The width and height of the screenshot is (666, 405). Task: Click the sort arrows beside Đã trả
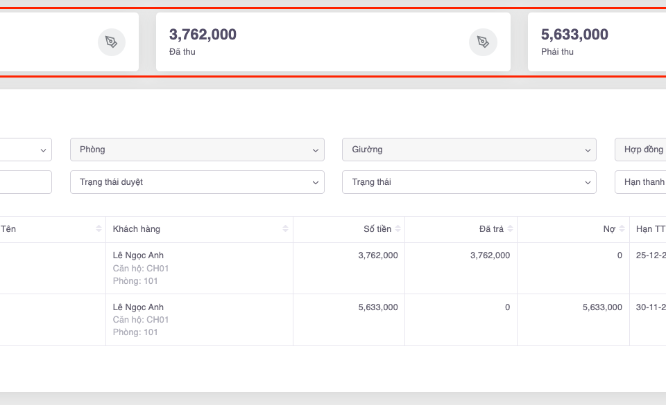510,229
